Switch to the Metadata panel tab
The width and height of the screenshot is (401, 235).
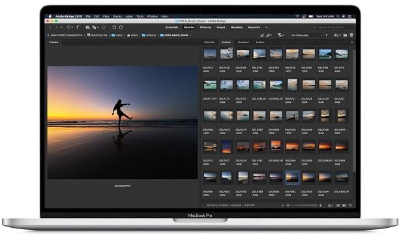[243, 42]
